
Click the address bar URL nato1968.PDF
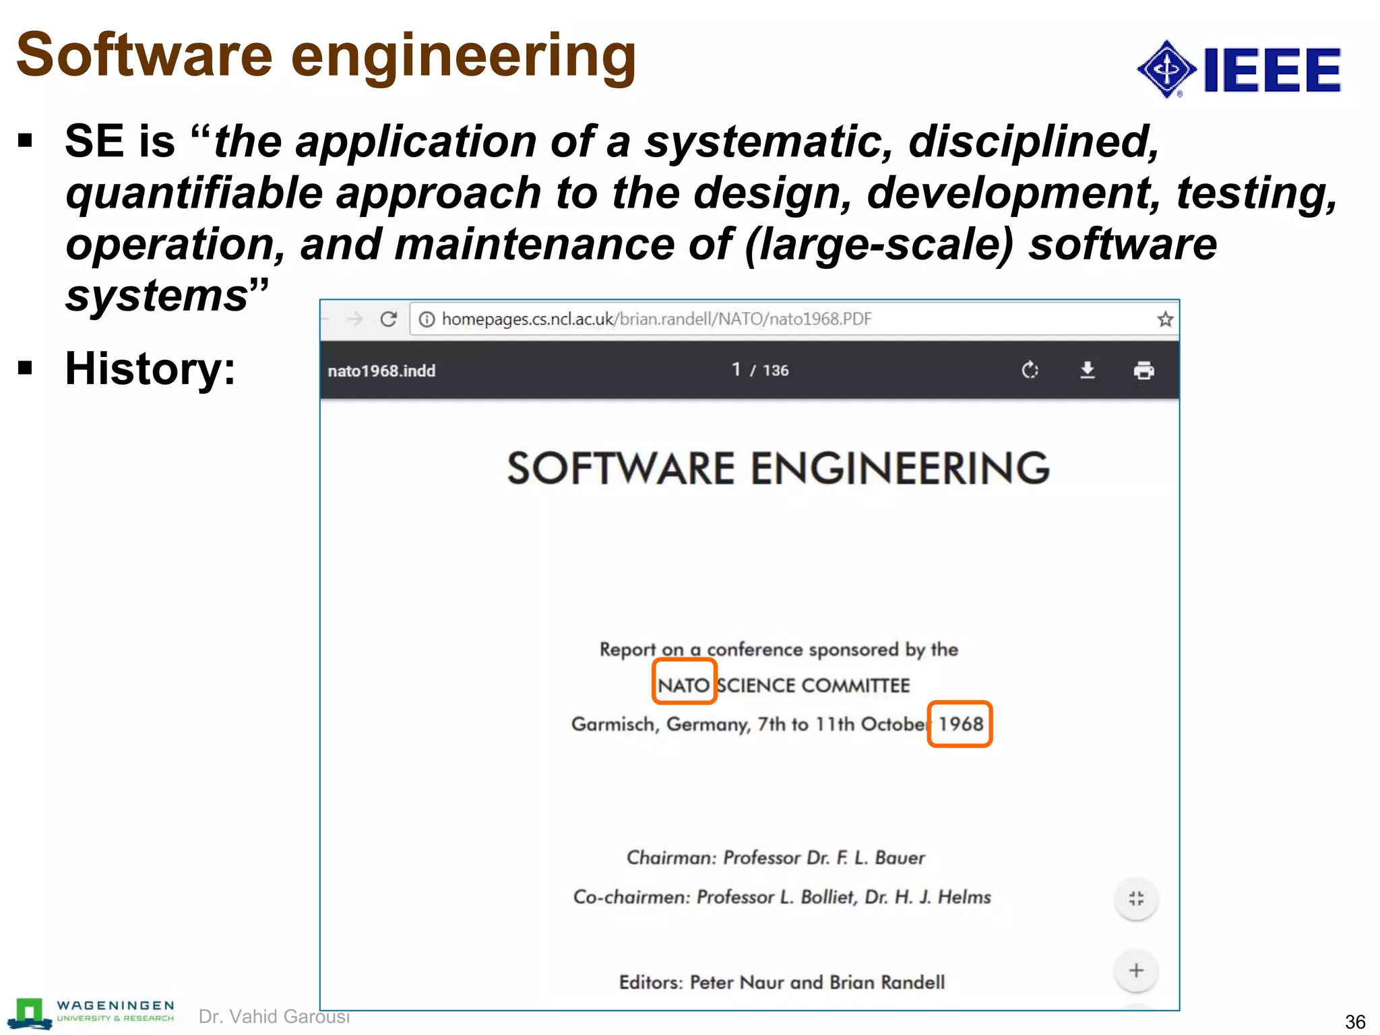click(656, 319)
